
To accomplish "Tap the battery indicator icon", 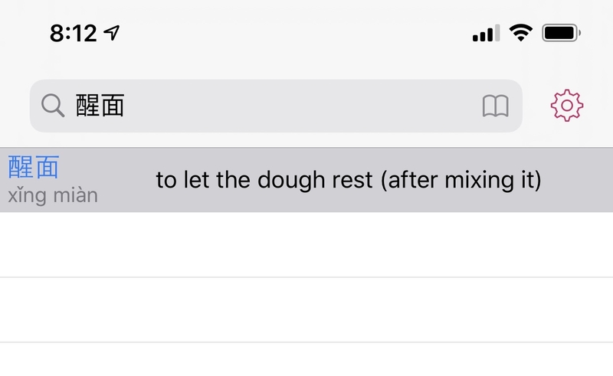I will 561,33.
